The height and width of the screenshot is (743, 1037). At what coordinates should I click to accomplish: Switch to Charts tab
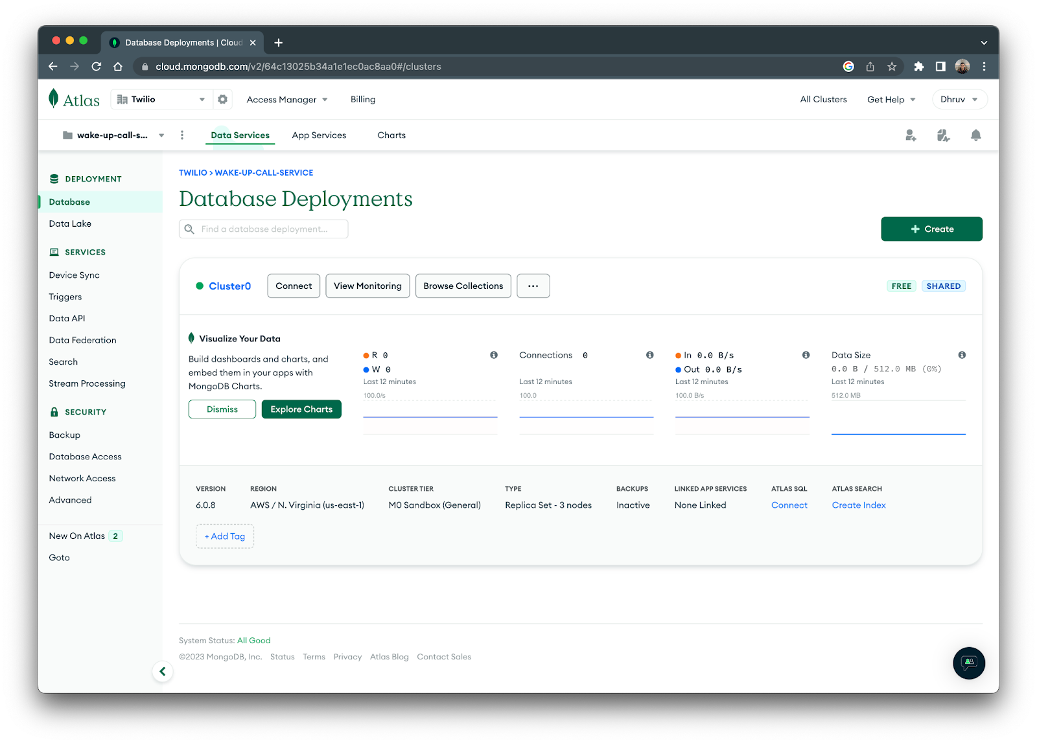click(x=391, y=135)
